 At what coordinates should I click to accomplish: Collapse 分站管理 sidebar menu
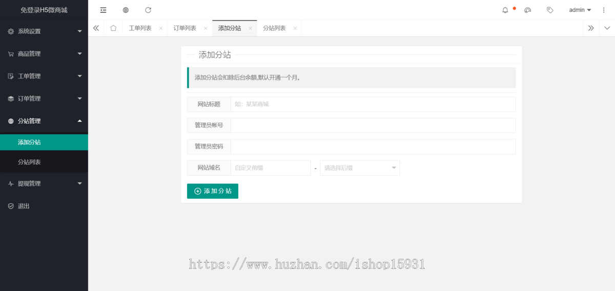(44, 121)
